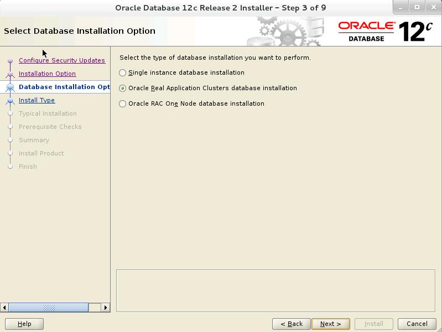Click the active Database Installation Option marker
442x332 pixels.
click(x=10, y=87)
